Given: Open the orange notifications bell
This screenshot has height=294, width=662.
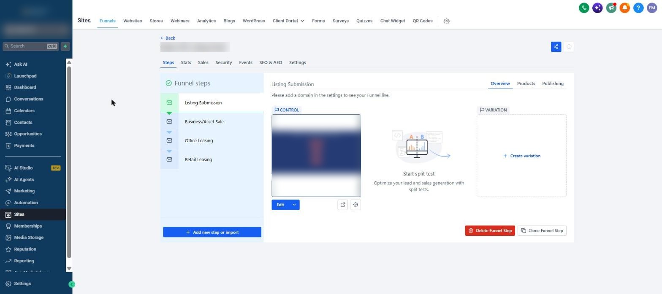Looking at the screenshot, I should coord(625,8).
